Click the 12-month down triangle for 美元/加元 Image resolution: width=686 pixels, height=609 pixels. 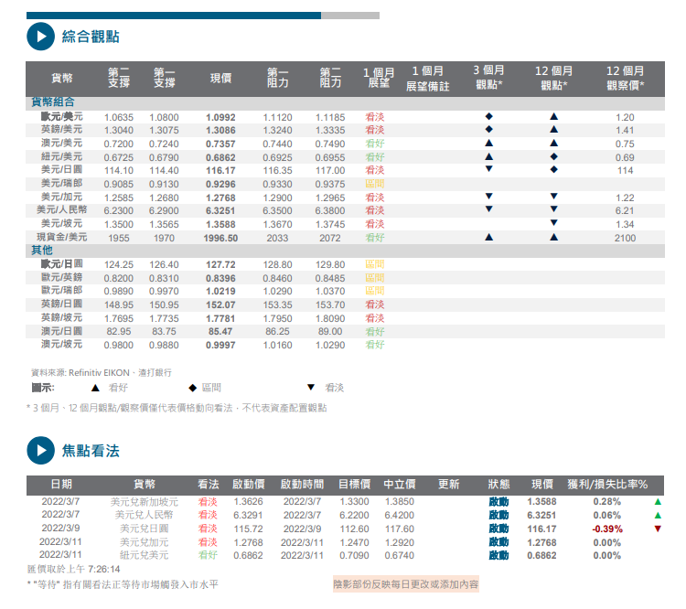pos(554,197)
